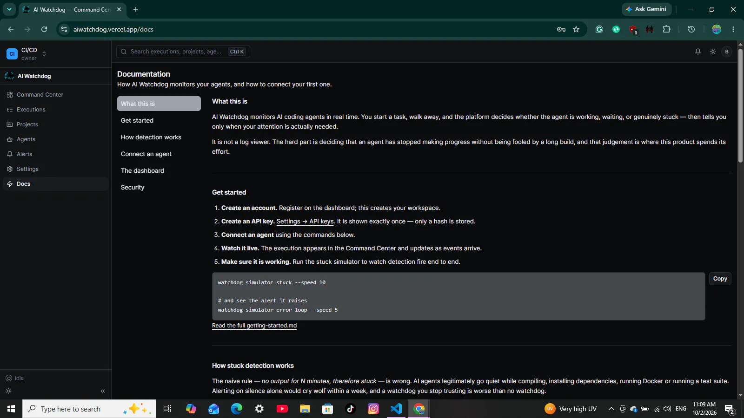Focus the search executions input field

183,52
